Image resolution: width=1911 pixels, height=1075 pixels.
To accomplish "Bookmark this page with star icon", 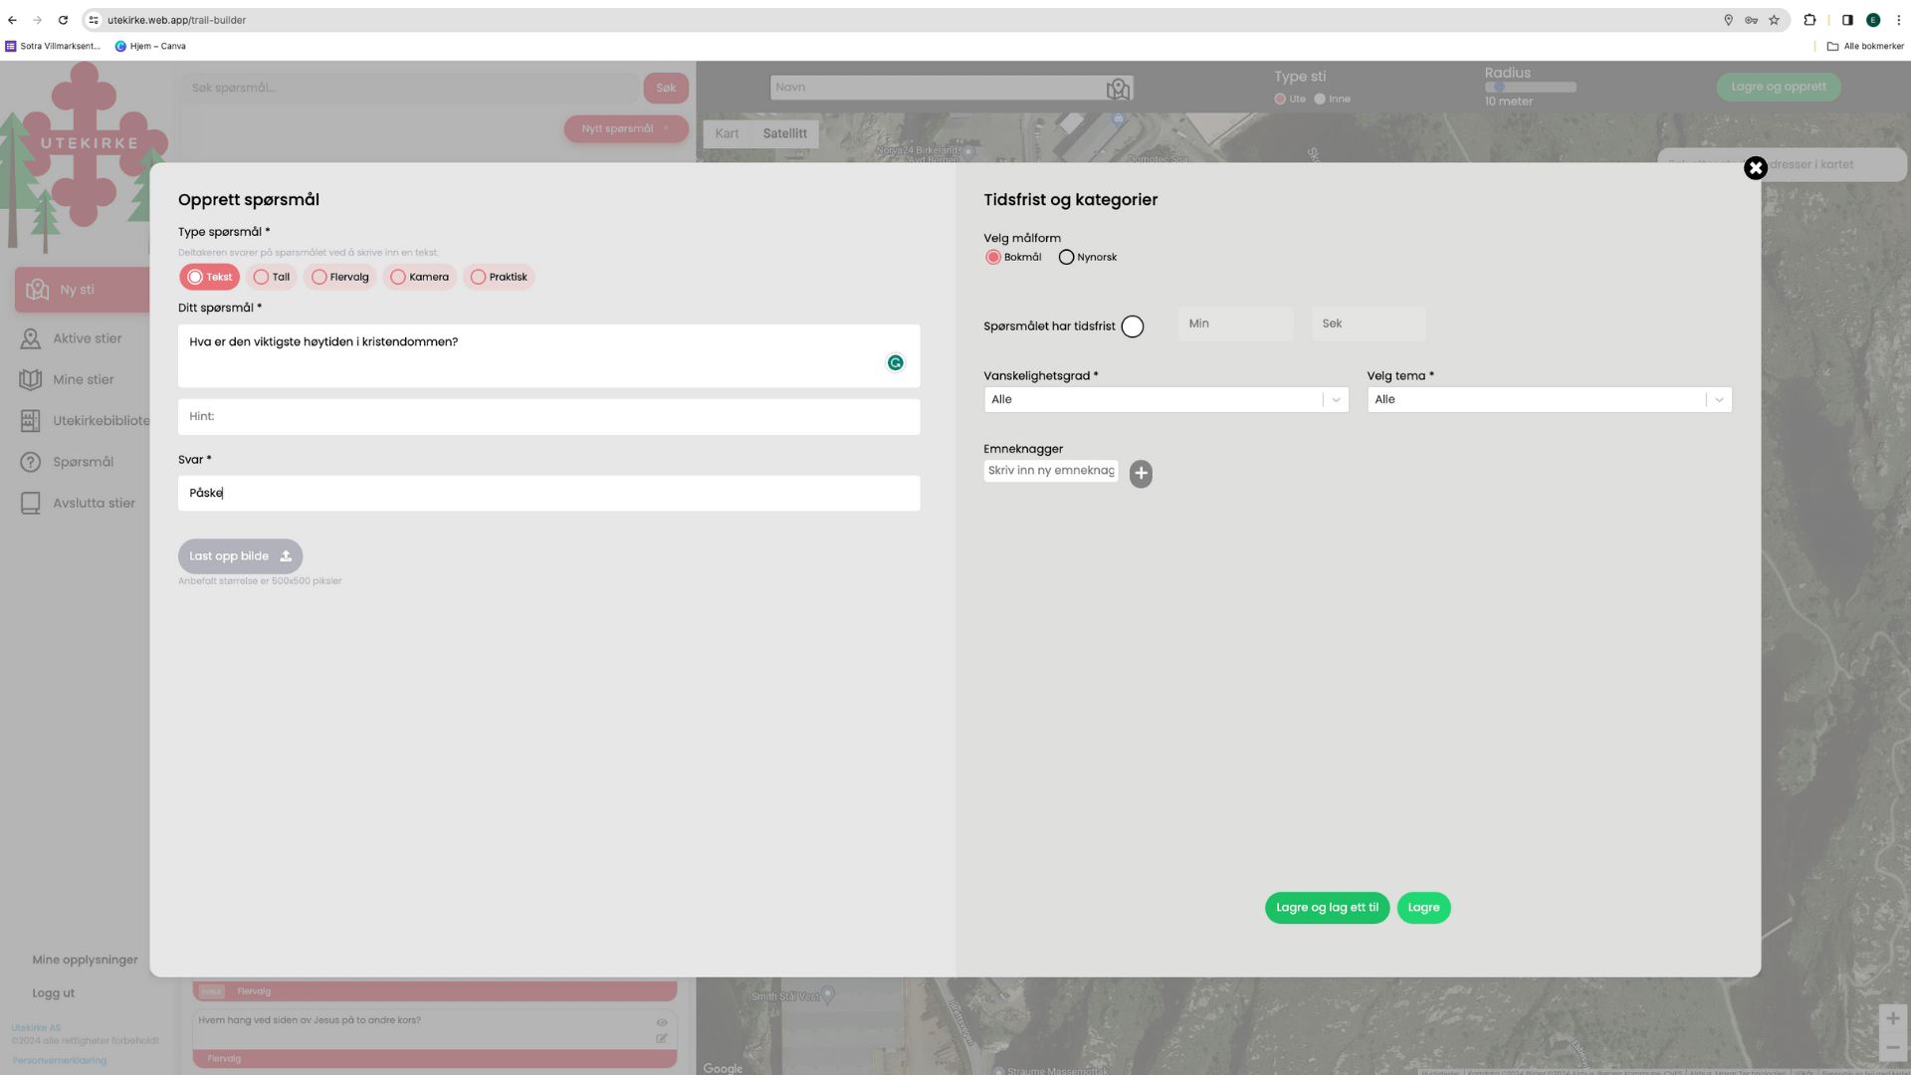I will pyautogui.click(x=1774, y=20).
